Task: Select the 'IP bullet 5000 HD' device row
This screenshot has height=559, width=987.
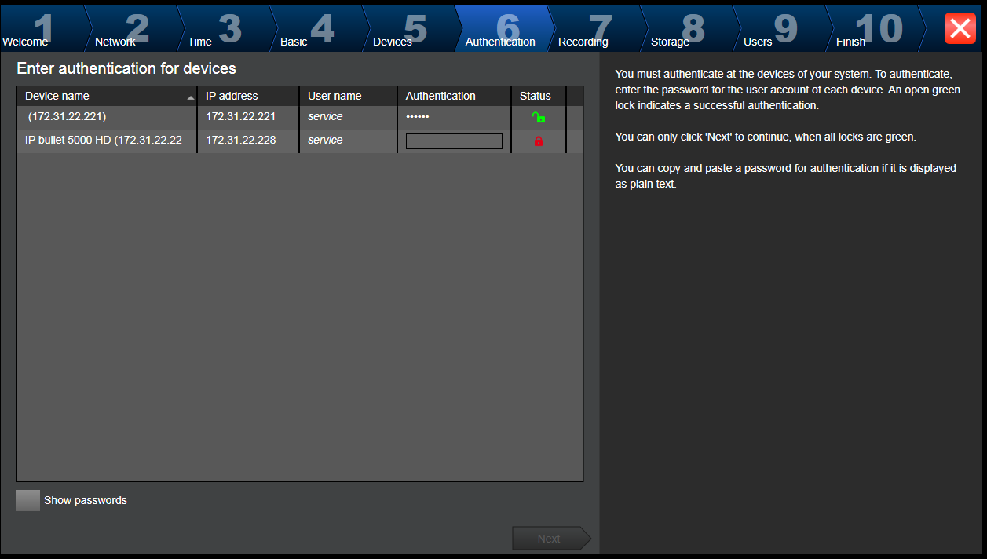Action: (300, 141)
